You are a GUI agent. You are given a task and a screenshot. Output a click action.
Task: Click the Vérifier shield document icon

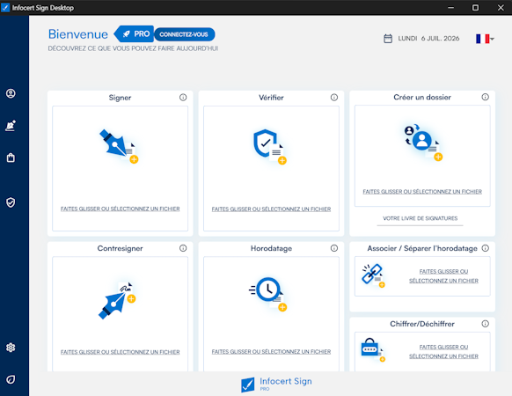[270, 147]
